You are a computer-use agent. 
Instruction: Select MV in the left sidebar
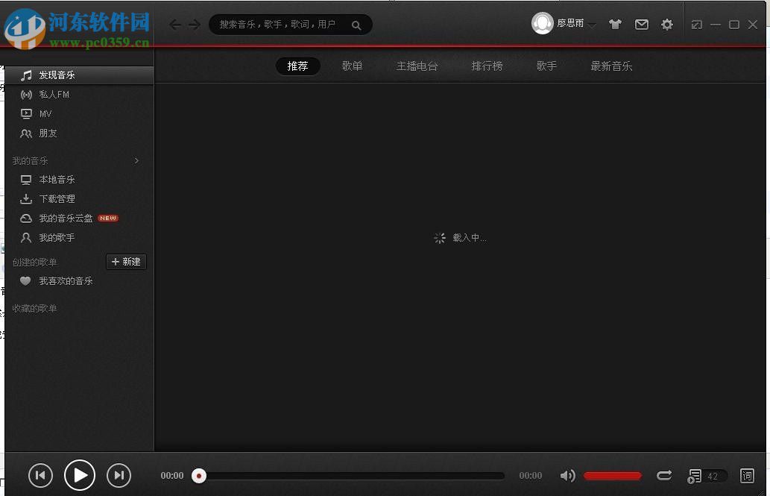pos(45,113)
